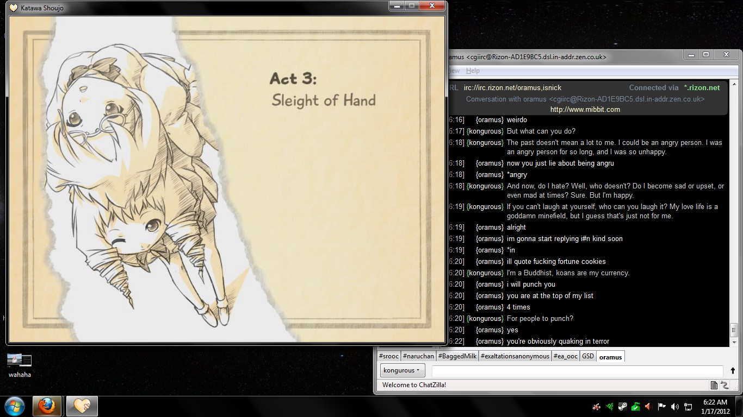Click the "For people to punch?" message

(x=540, y=318)
